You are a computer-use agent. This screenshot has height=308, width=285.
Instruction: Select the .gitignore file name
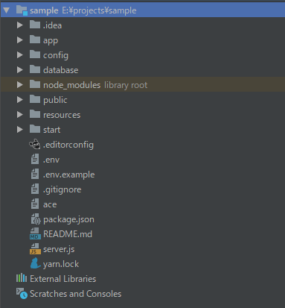(62, 189)
